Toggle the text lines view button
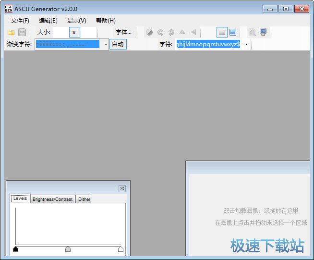314x260 pixels. point(221,33)
